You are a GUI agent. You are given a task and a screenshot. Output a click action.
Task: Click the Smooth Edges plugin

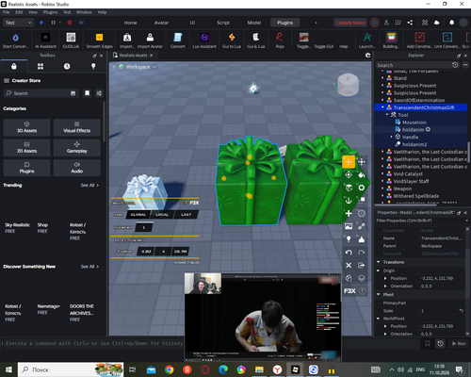[99, 41]
